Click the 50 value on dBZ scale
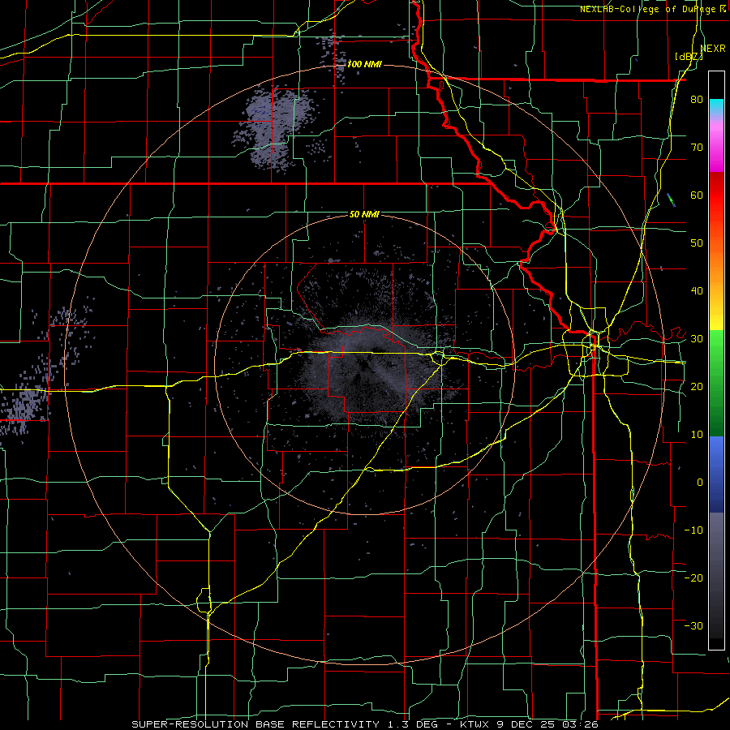This screenshot has width=730, height=730. coord(697,243)
